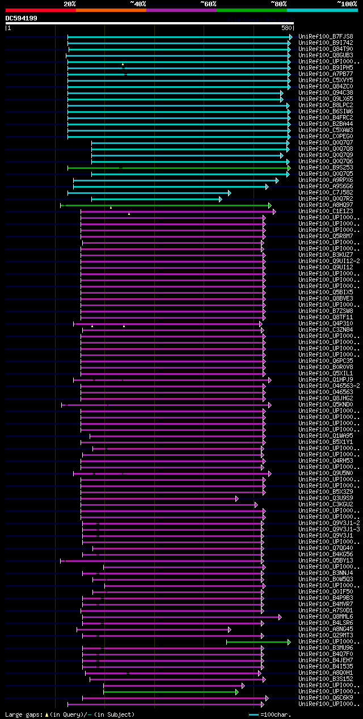Select label UniRef100_Q9LX65
This screenshot has width=363, height=719.
click(326, 99)
